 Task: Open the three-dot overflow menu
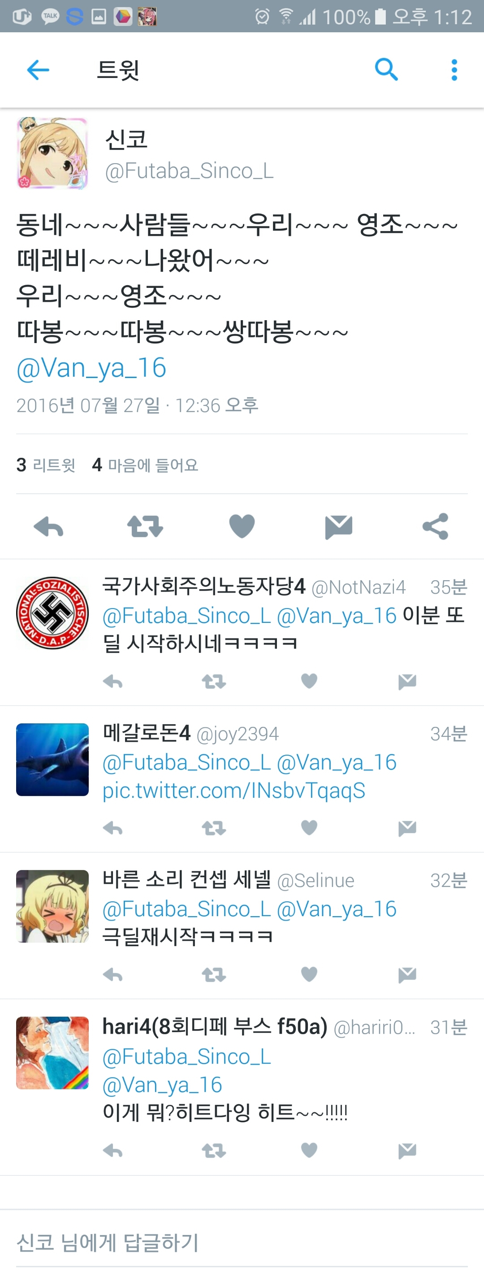[454, 70]
